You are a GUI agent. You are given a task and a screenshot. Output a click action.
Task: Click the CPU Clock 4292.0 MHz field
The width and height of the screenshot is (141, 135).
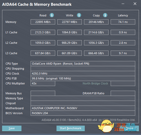[x=83, y=73]
